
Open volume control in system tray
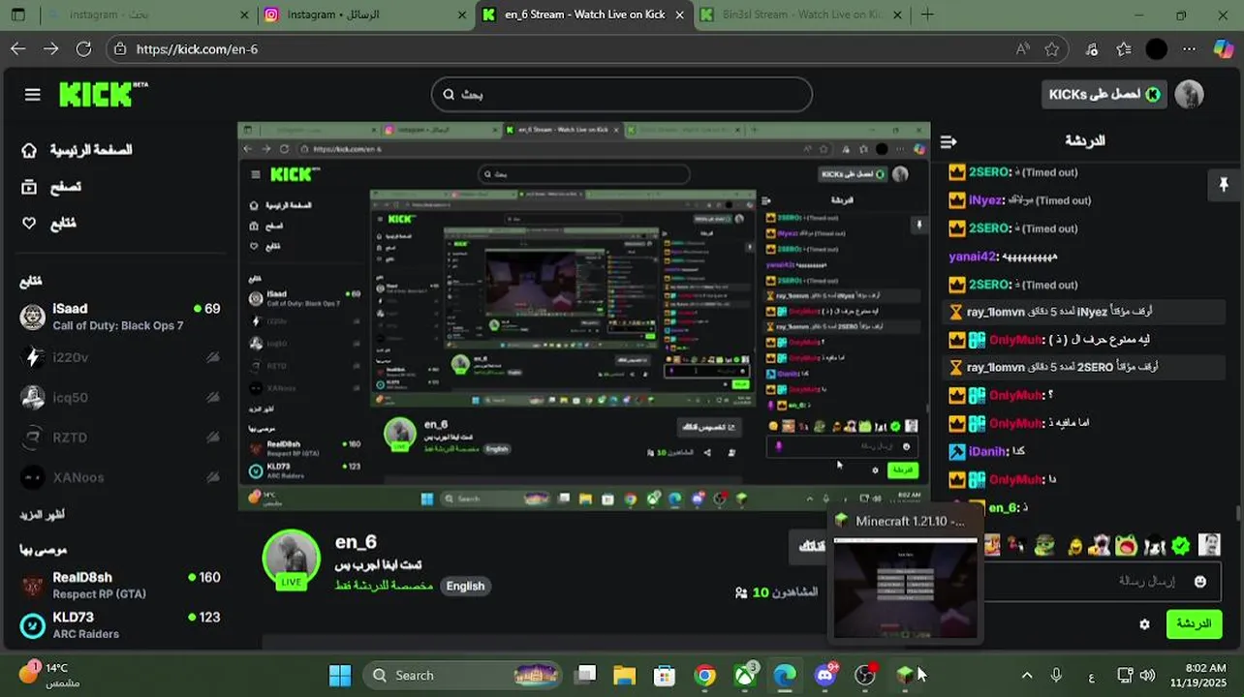tap(1147, 675)
